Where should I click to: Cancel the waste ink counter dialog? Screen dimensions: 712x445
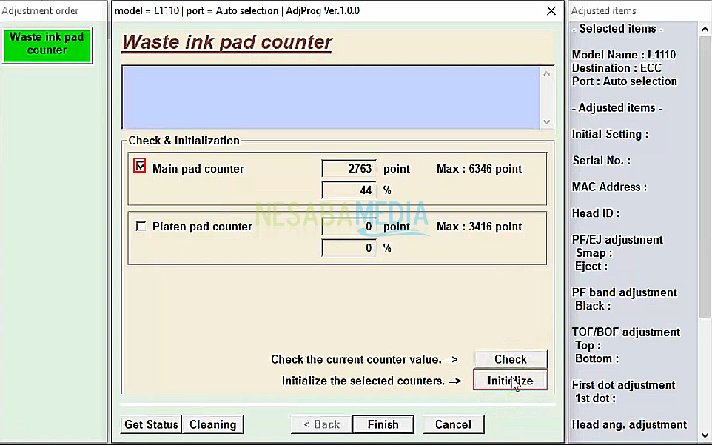(x=453, y=424)
